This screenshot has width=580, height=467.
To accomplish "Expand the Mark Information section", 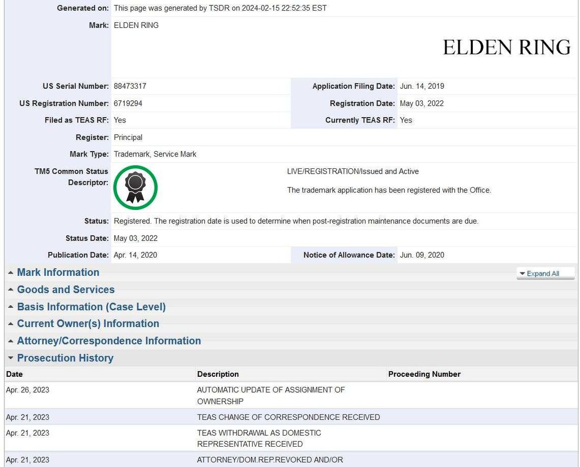I will click(x=58, y=273).
